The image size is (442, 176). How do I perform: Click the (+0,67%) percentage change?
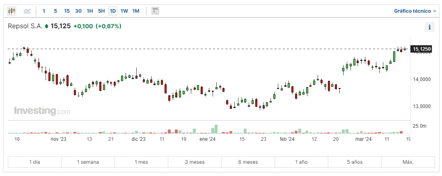tap(108, 26)
